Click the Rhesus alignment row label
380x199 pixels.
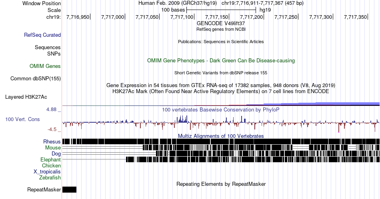(52, 141)
